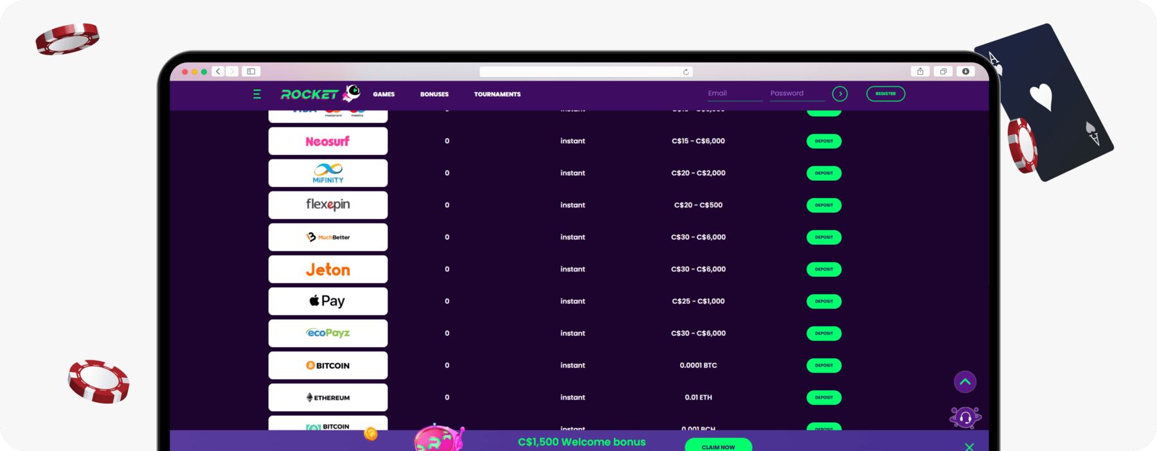Image resolution: width=1157 pixels, height=451 pixels.
Task: Click the Jeton C$30 - C$6,000 limit
Action: pos(698,269)
